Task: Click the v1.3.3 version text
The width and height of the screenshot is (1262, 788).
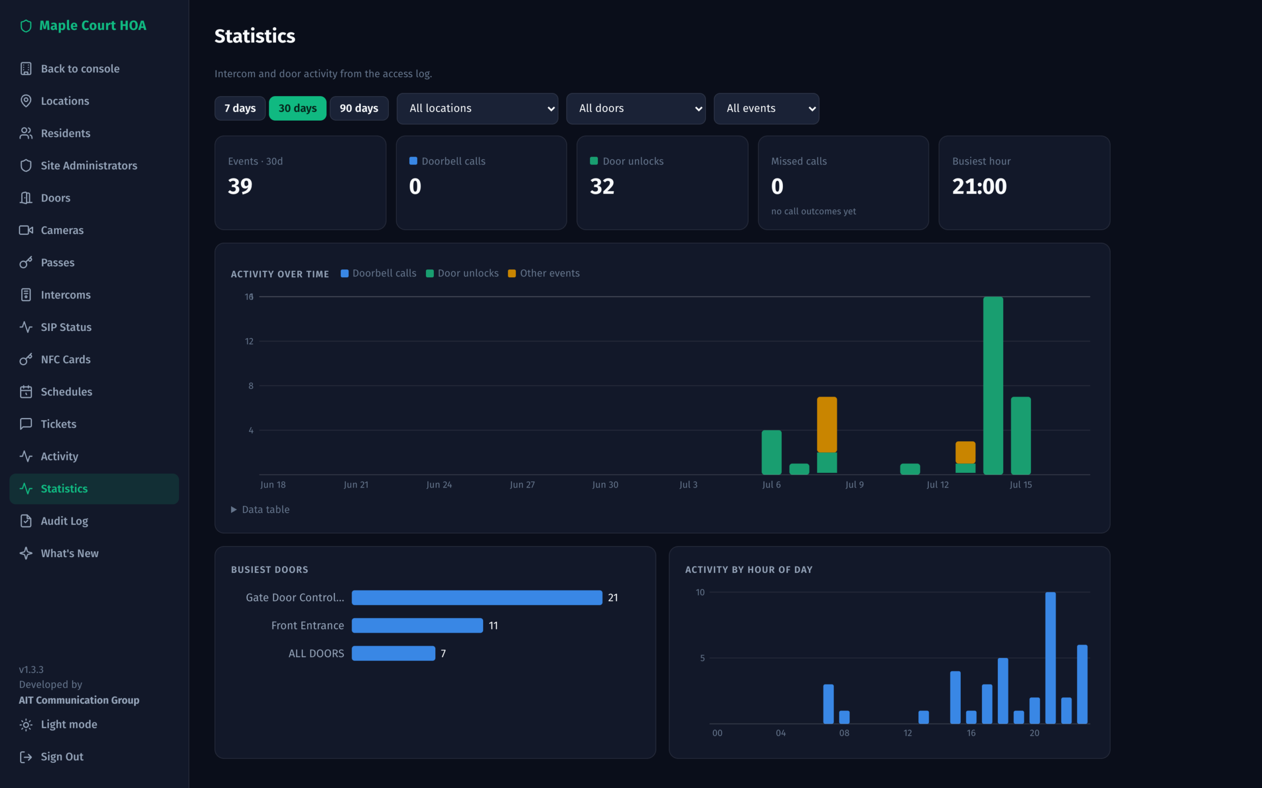Action: pos(31,670)
